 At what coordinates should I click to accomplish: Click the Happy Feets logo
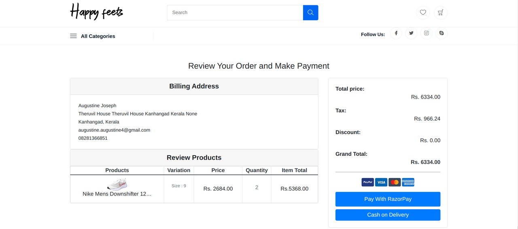[x=96, y=11]
